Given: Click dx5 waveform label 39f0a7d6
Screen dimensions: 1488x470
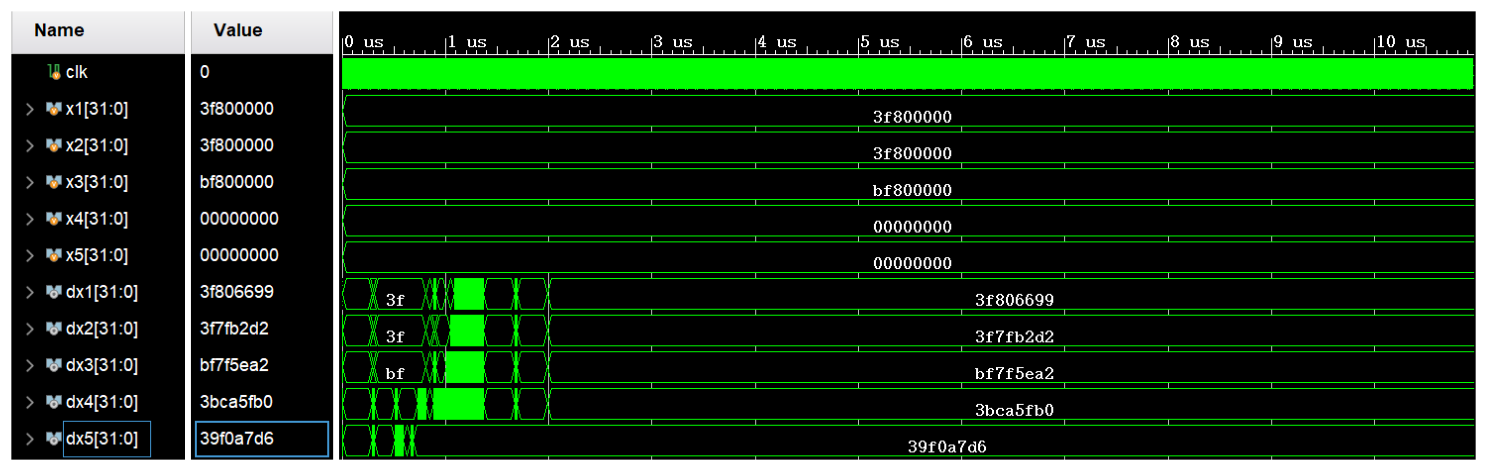Looking at the screenshot, I should (x=947, y=447).
